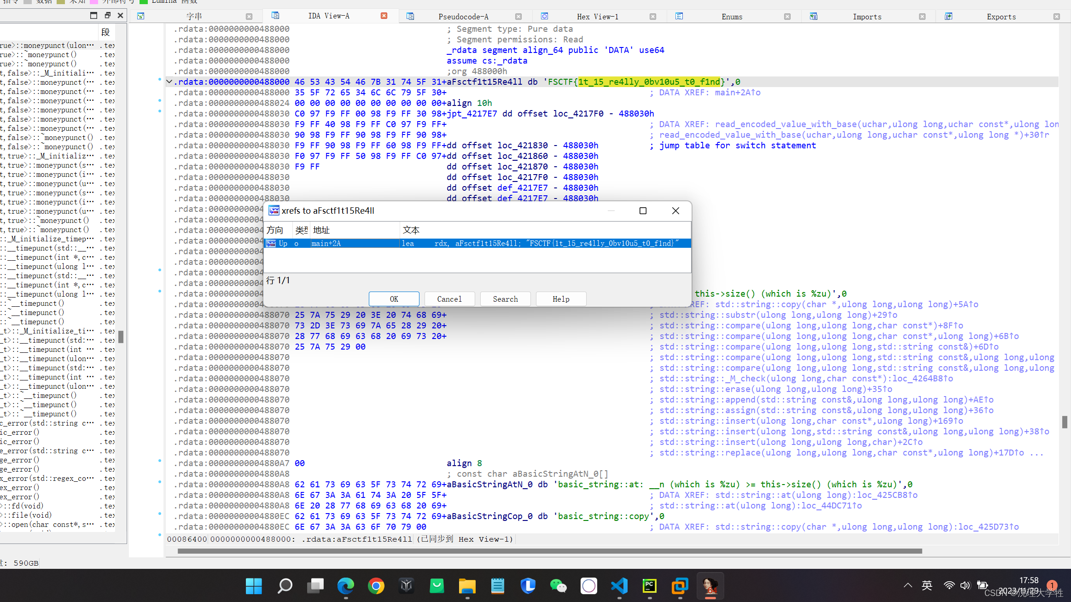The width and height of the screenshot is (1071, 602).
Task: Click the strings window 's' icon on 字串 tab
Action: click(141, 16)
